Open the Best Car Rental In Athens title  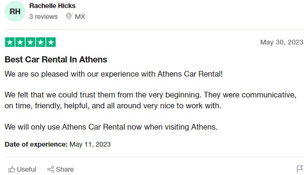click(56, 60)
